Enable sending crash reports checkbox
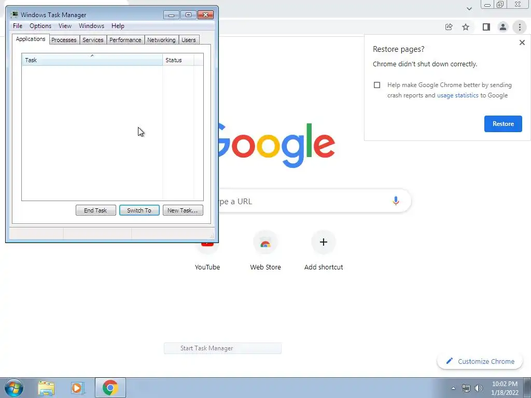 pyautogui.click(x=377, y=85)
